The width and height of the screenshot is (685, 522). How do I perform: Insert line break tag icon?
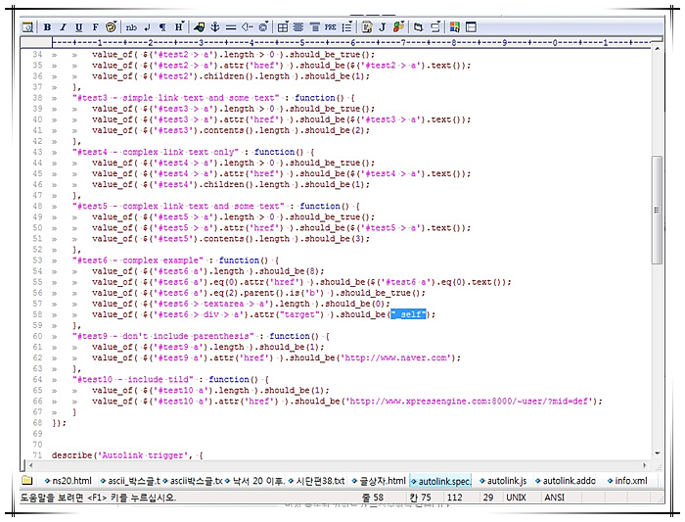(x=147, y=27)
